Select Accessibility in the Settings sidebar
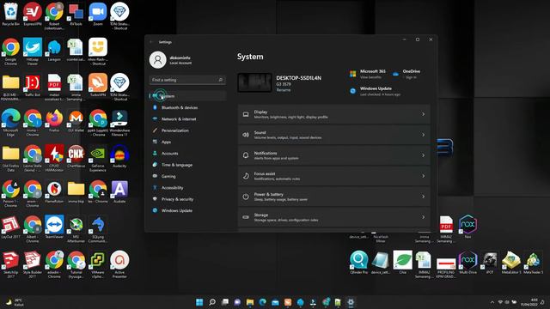This screenshot has width=550, height=309. (x=188, y=188)
